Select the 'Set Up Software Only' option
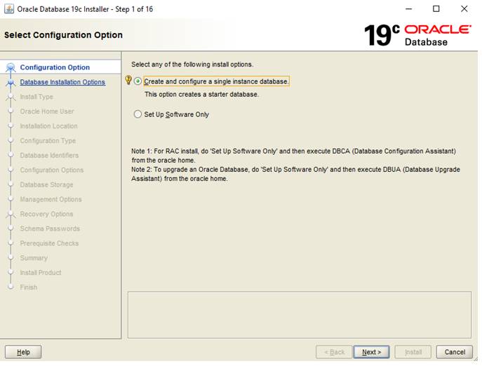The image size is (482, 366). [138, 114]
